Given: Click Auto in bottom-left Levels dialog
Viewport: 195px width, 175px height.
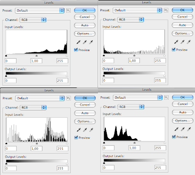Looking at the screenshot, I should 85,113.
